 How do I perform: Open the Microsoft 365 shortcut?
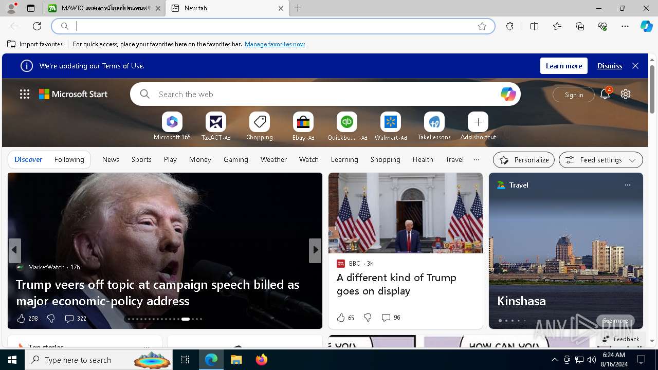coord(172,126)
